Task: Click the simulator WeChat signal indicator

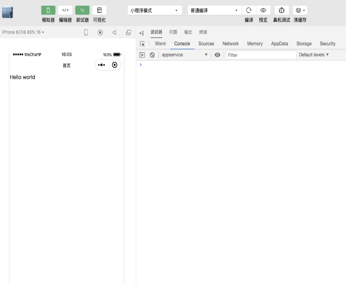Action: pyautogui.click(x=27, y=54)
